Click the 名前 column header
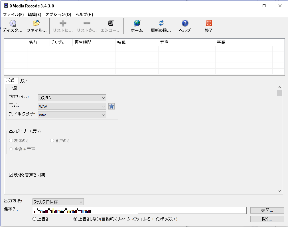 coord(38,42)
